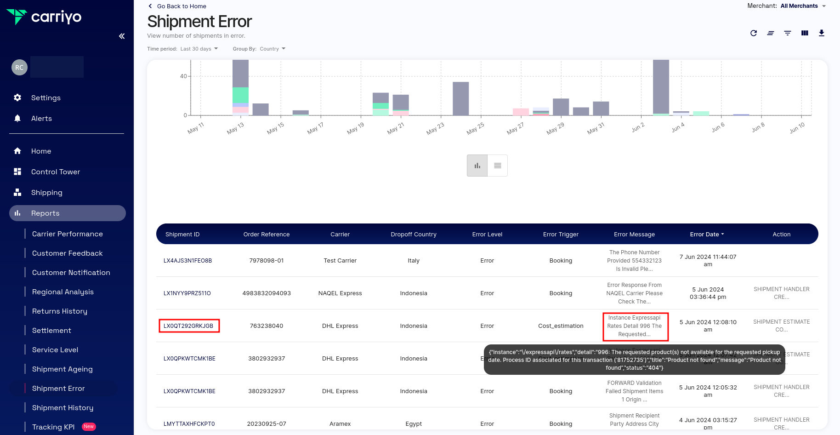Open Alerts from the sidebar

click(41, 118)
